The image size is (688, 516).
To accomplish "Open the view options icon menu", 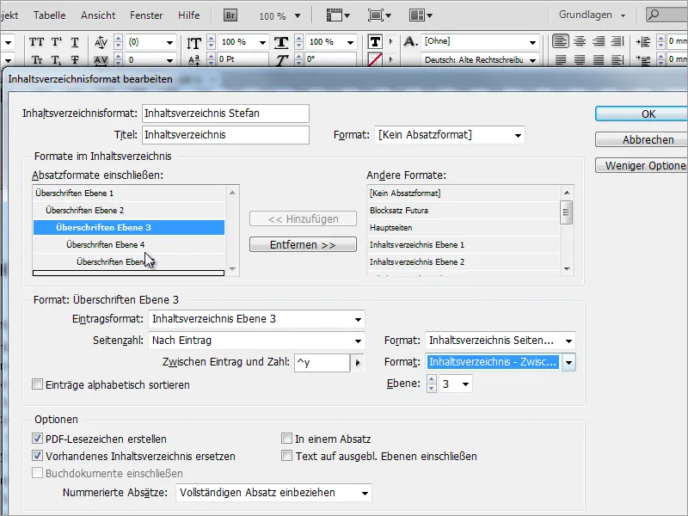I will [338, 15].
